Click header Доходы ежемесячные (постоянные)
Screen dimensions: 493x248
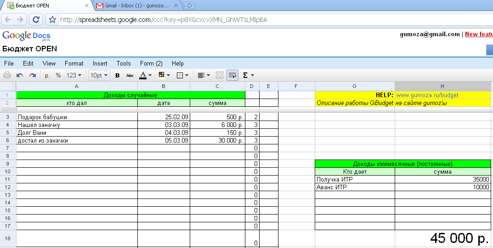click(x=403, y=164)
